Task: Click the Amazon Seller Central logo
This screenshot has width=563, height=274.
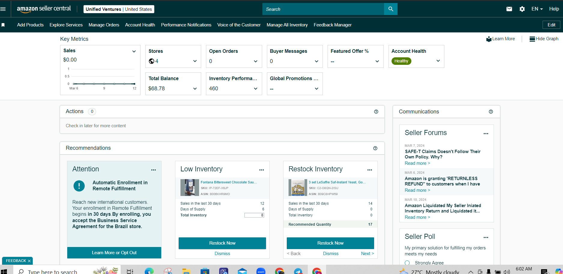Action: (44, 9)
